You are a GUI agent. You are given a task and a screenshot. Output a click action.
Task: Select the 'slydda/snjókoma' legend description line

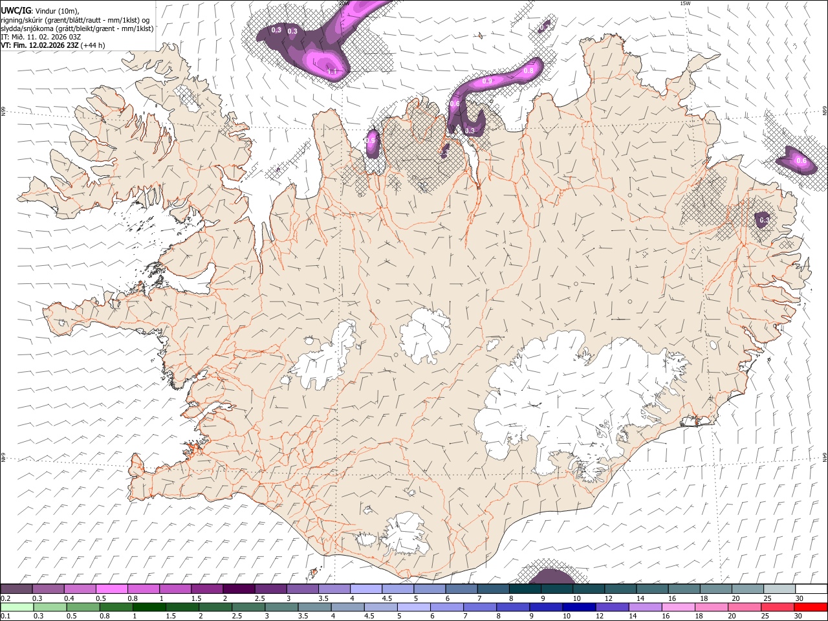pyautogui.click(x=77, y=28)
